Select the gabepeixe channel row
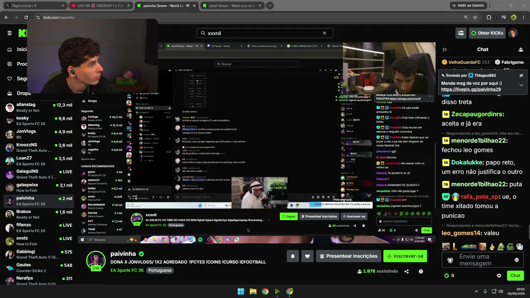Viewport: 530px width, 298px height. (39, 187)
